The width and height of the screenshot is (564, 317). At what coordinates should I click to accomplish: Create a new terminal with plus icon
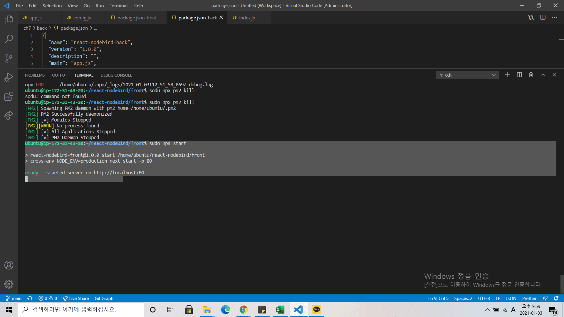click(x=507, y=75)
